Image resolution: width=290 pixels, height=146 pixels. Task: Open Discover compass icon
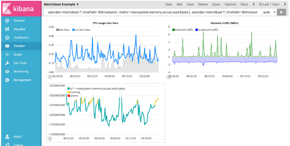[x=7, y=21]
